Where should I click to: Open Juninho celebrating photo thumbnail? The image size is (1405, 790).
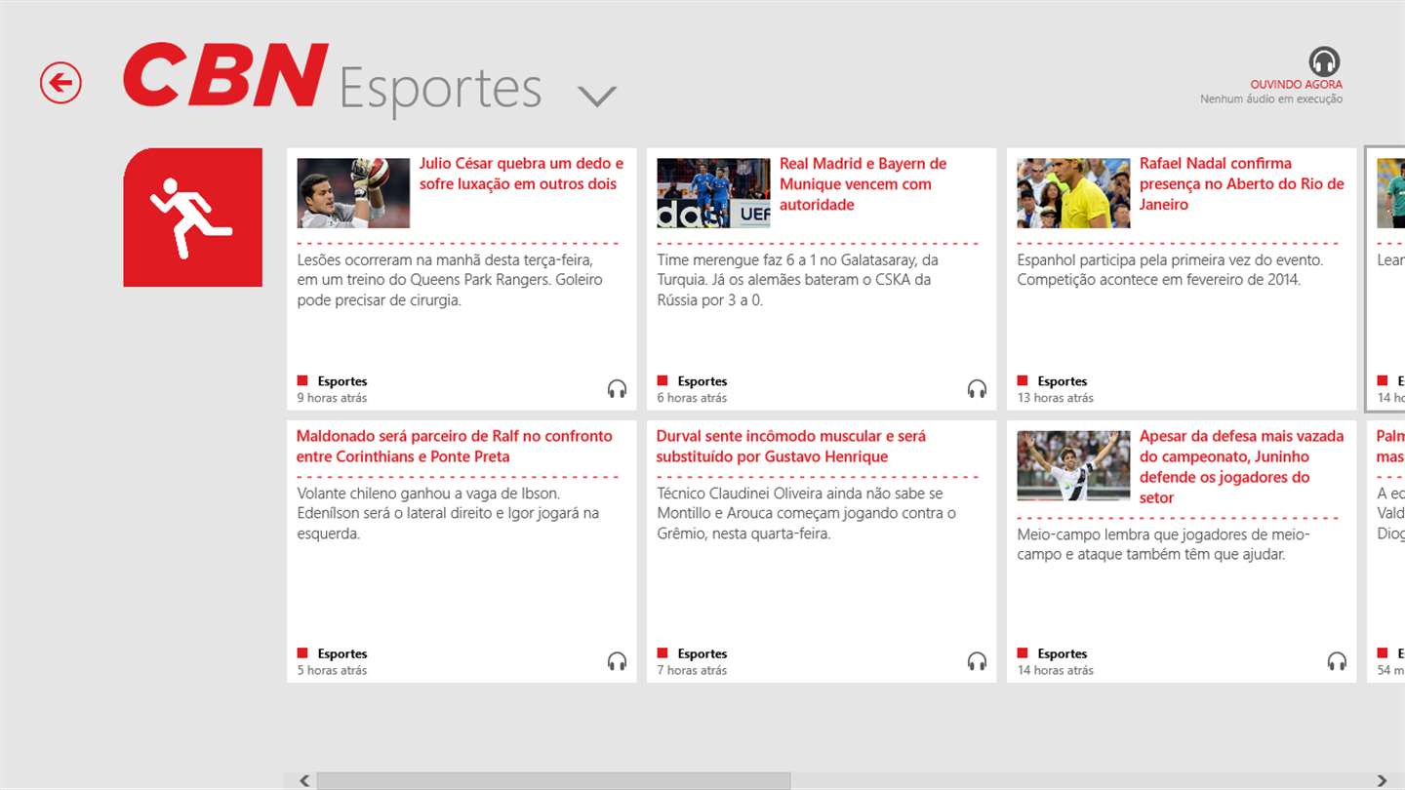(x=1073, y=465)
